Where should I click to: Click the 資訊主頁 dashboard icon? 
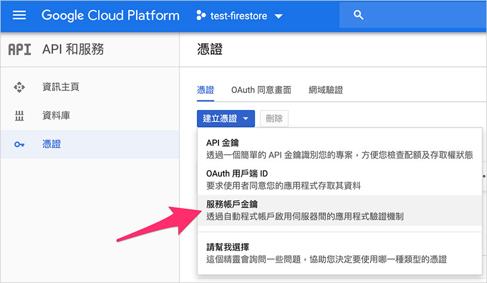[x=19, y=88]
